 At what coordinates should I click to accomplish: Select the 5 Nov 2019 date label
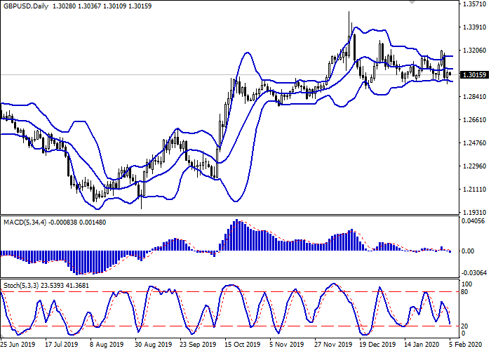(288, 345)
